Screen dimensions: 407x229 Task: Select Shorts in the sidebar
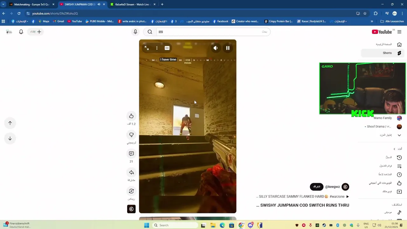(383, 53)
